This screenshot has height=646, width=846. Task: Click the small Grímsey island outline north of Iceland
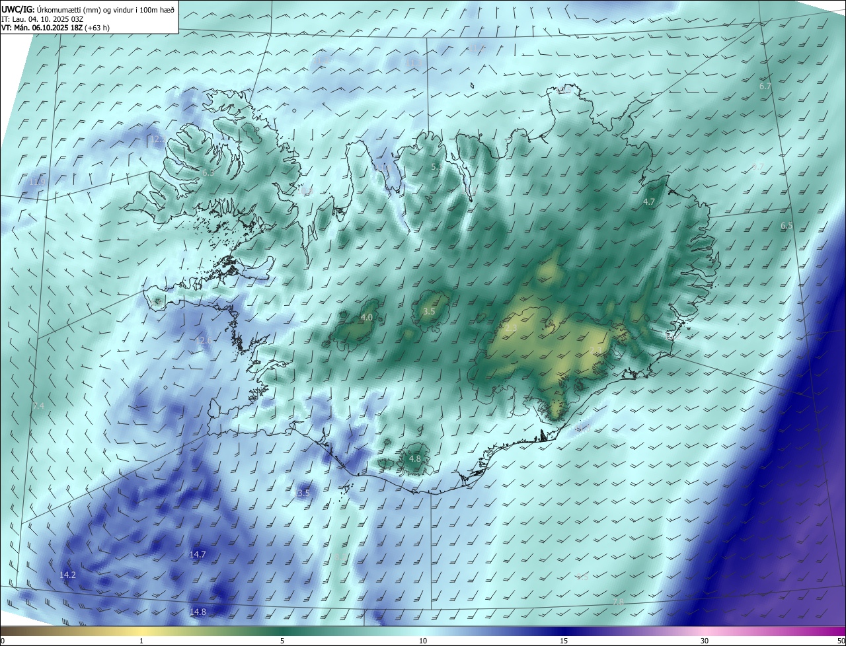coord(473,85)
